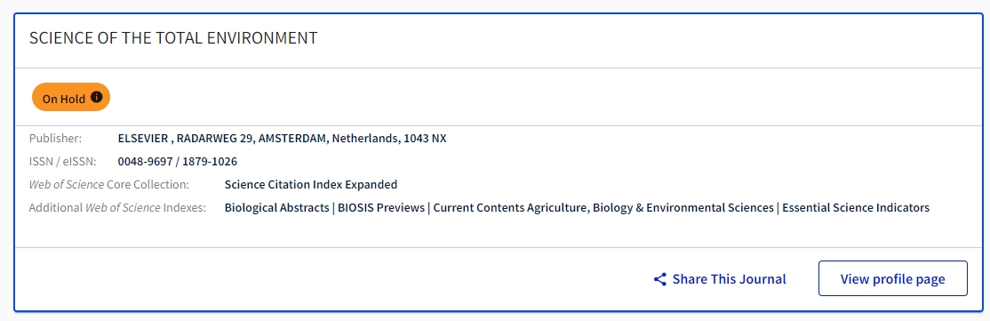Click the word Netherlands in publisher address
This screenshot has width=990, height=321.
pos(365,139)
